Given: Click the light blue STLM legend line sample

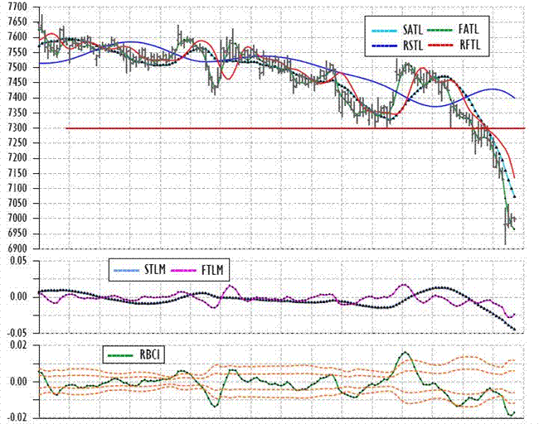Looking at the screenshot, I should pos(127,271).
